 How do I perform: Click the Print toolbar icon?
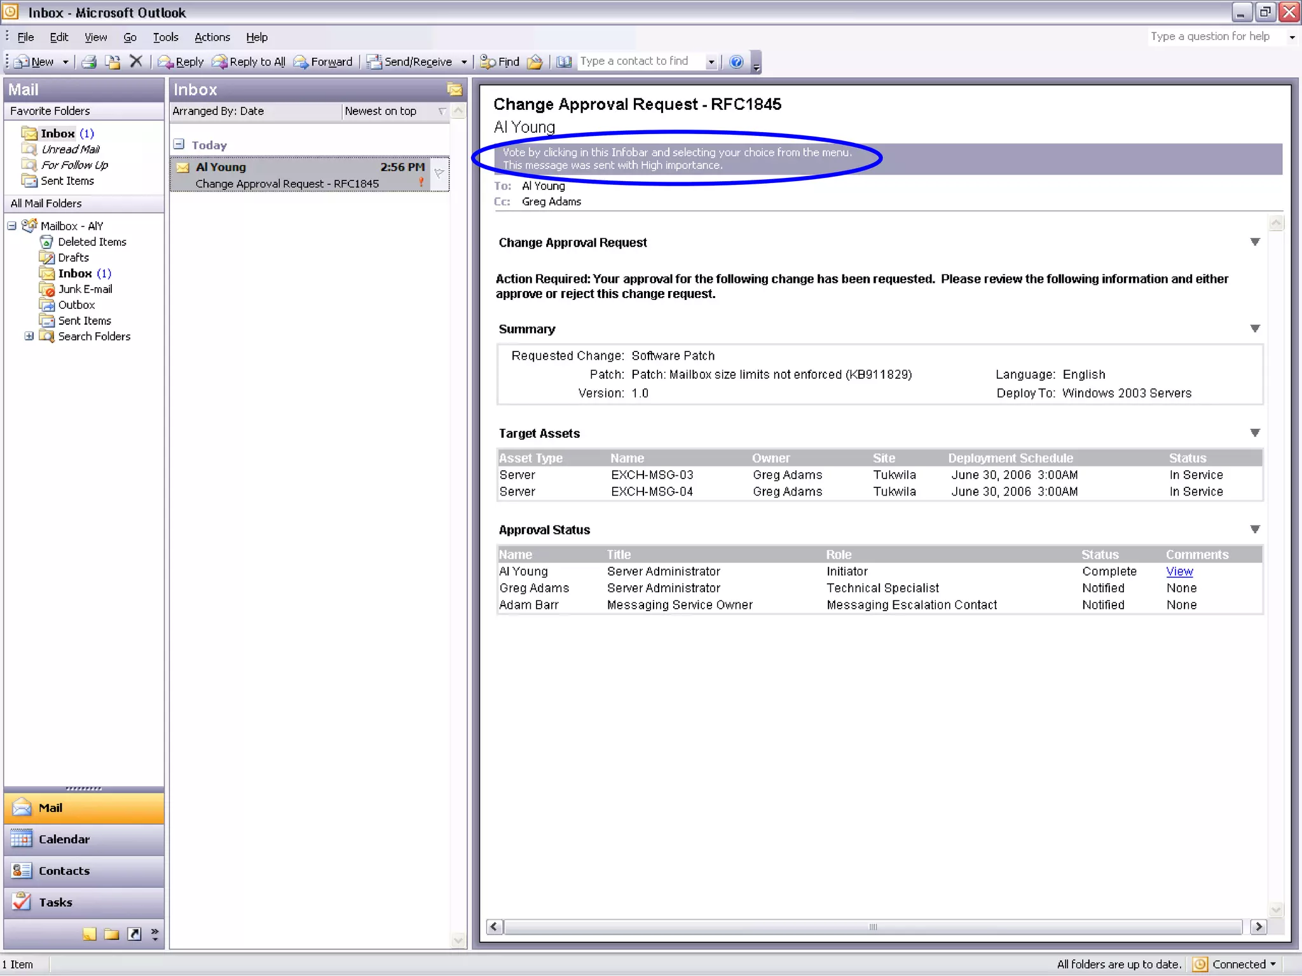[89, 62]
